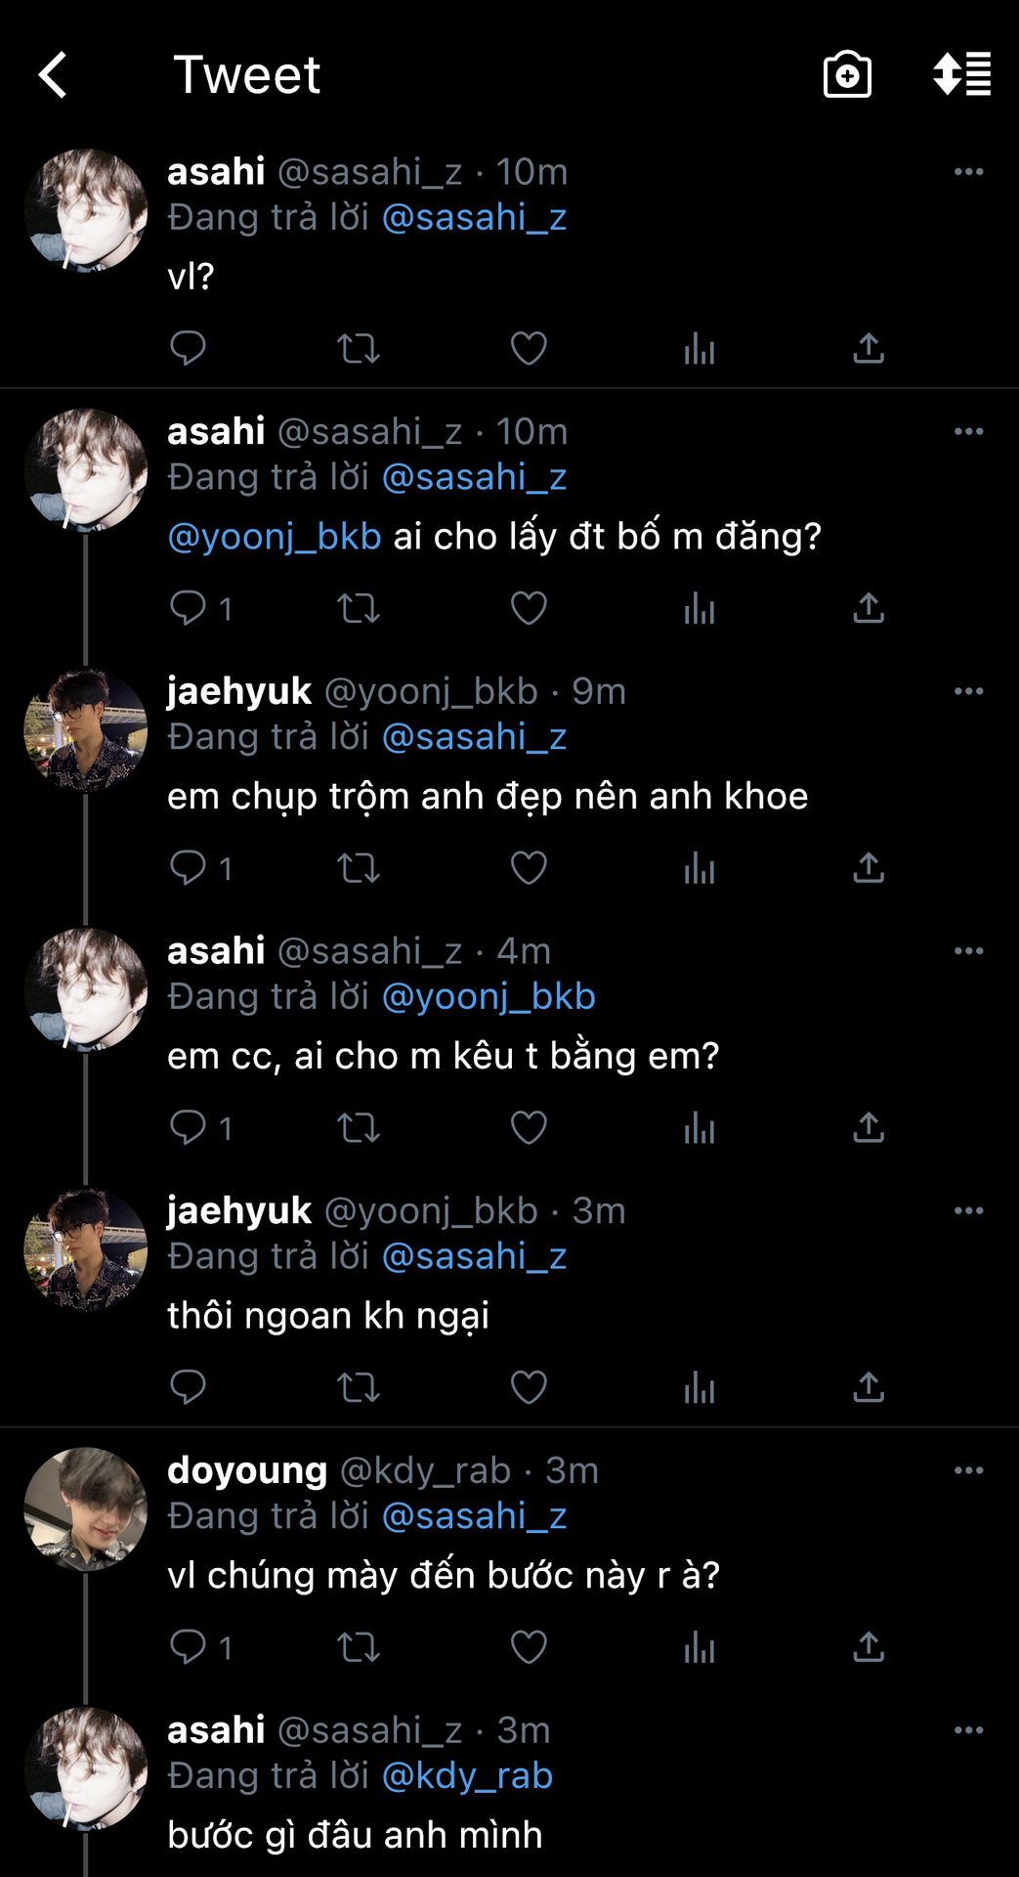This screenshot has width=1019, height=1877.
Task: Open more options on asahi's "vl?" tweet
Action: (968, 172)
